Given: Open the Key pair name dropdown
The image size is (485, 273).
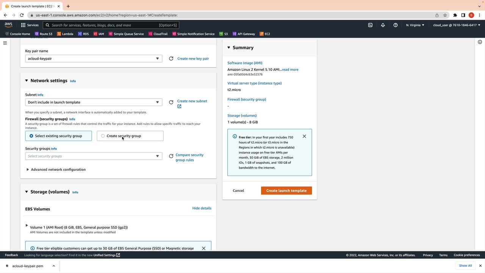Looking at the screenshot, I should tap(94, 58).
